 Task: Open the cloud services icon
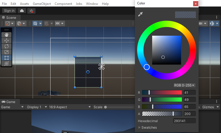[22, 11]
